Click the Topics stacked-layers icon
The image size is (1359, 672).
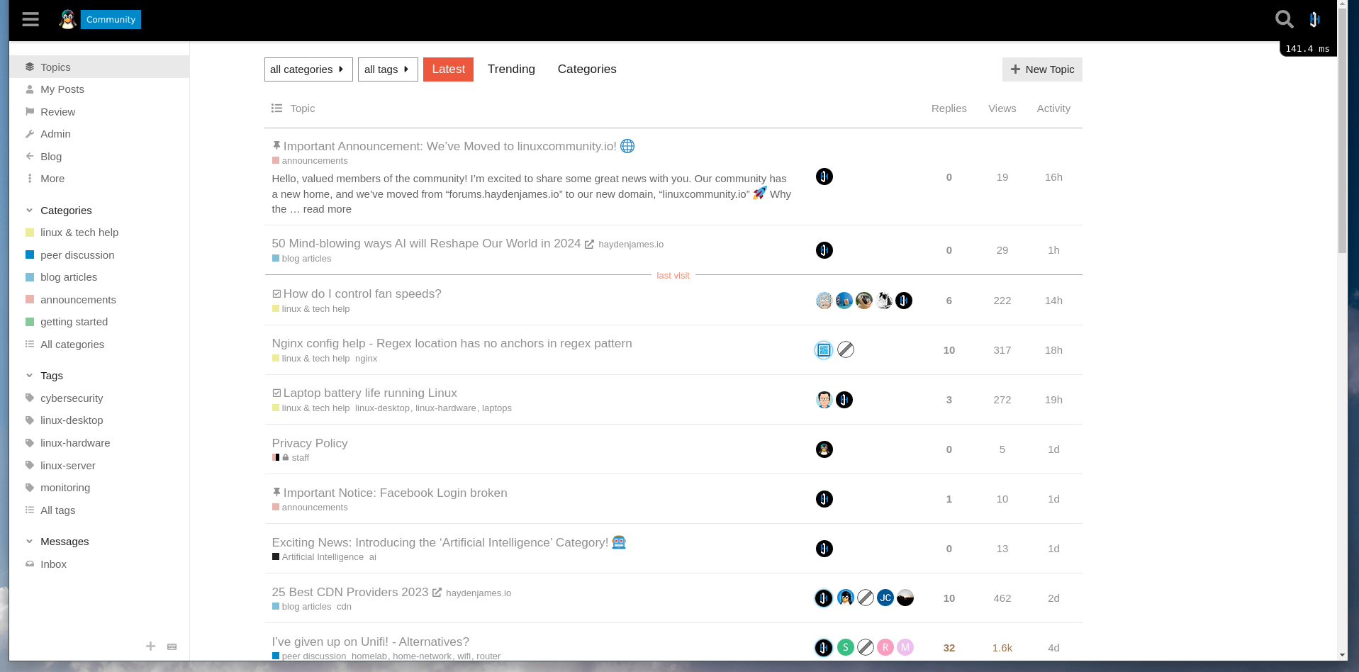click(29, 67)
